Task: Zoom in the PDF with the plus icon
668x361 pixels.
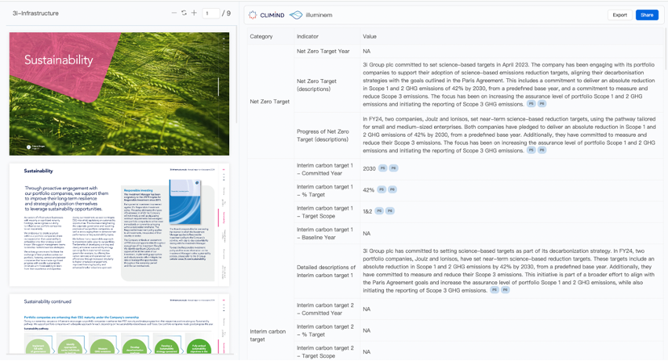Action: click(194, 13)
